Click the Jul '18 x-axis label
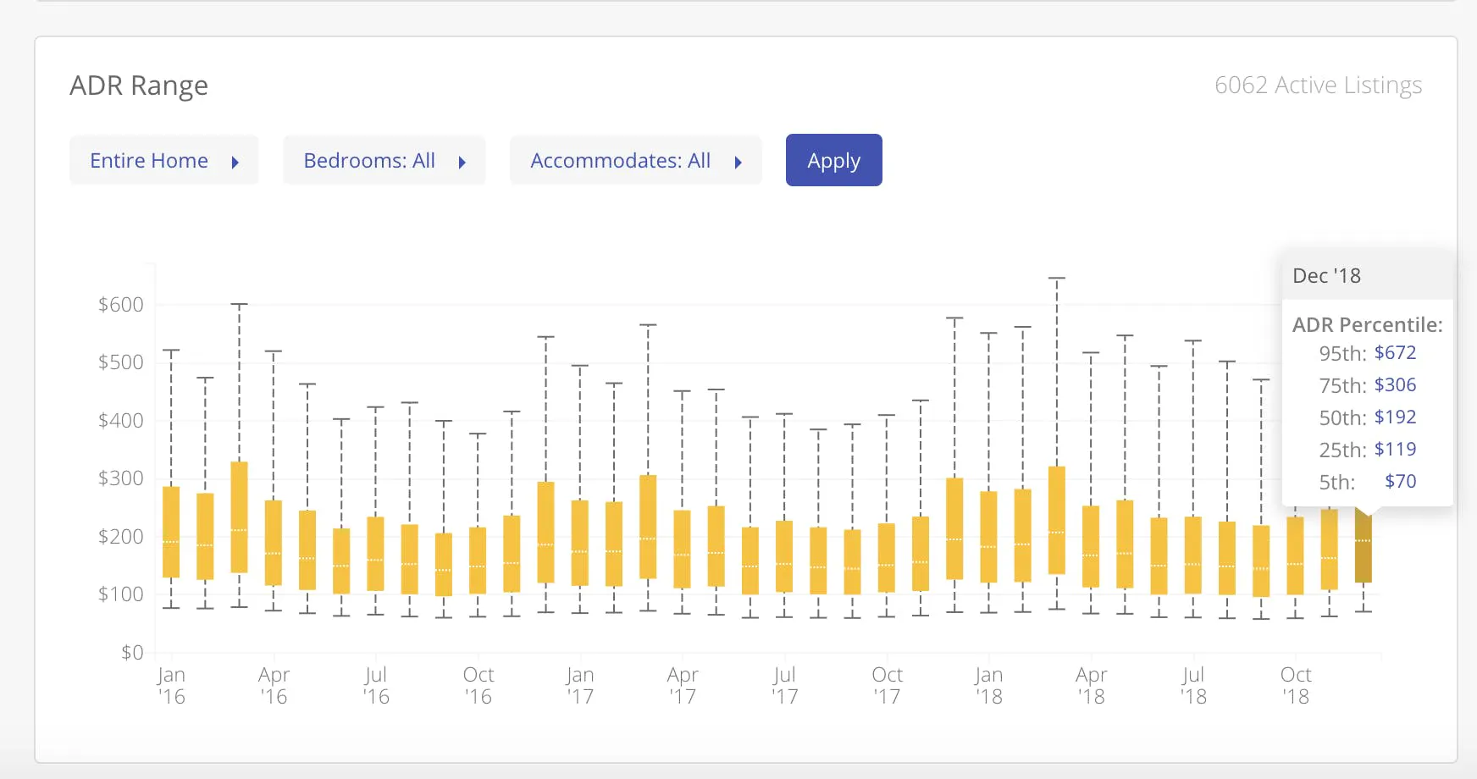1477x779 pixels. coord(1194,686)
